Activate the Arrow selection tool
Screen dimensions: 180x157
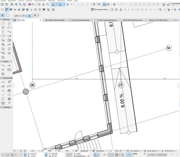point(3,15)
